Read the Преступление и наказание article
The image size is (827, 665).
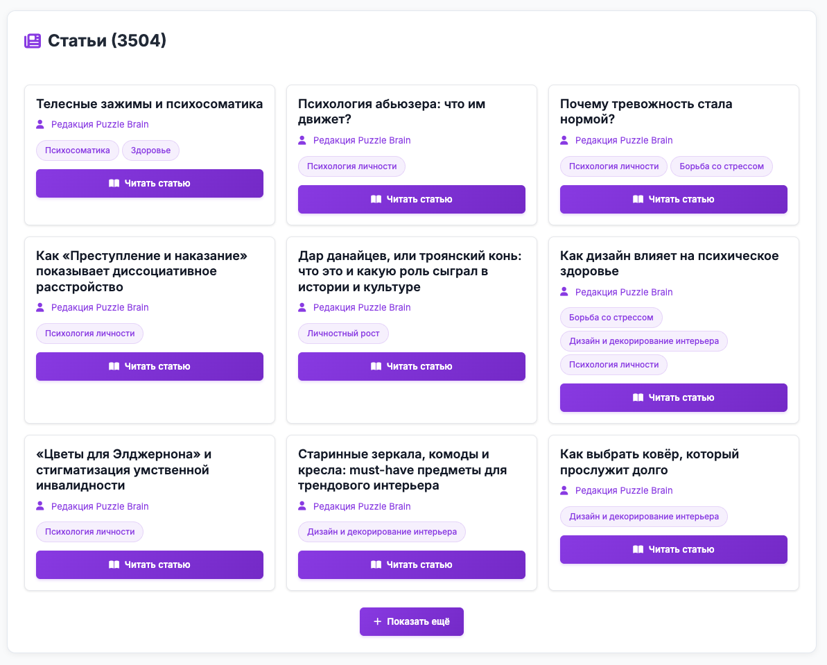149,366
